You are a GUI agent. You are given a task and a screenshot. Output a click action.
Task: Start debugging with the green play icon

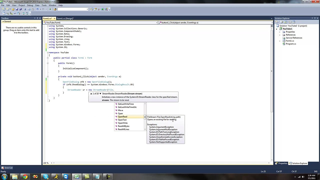[x=50, y=9]
